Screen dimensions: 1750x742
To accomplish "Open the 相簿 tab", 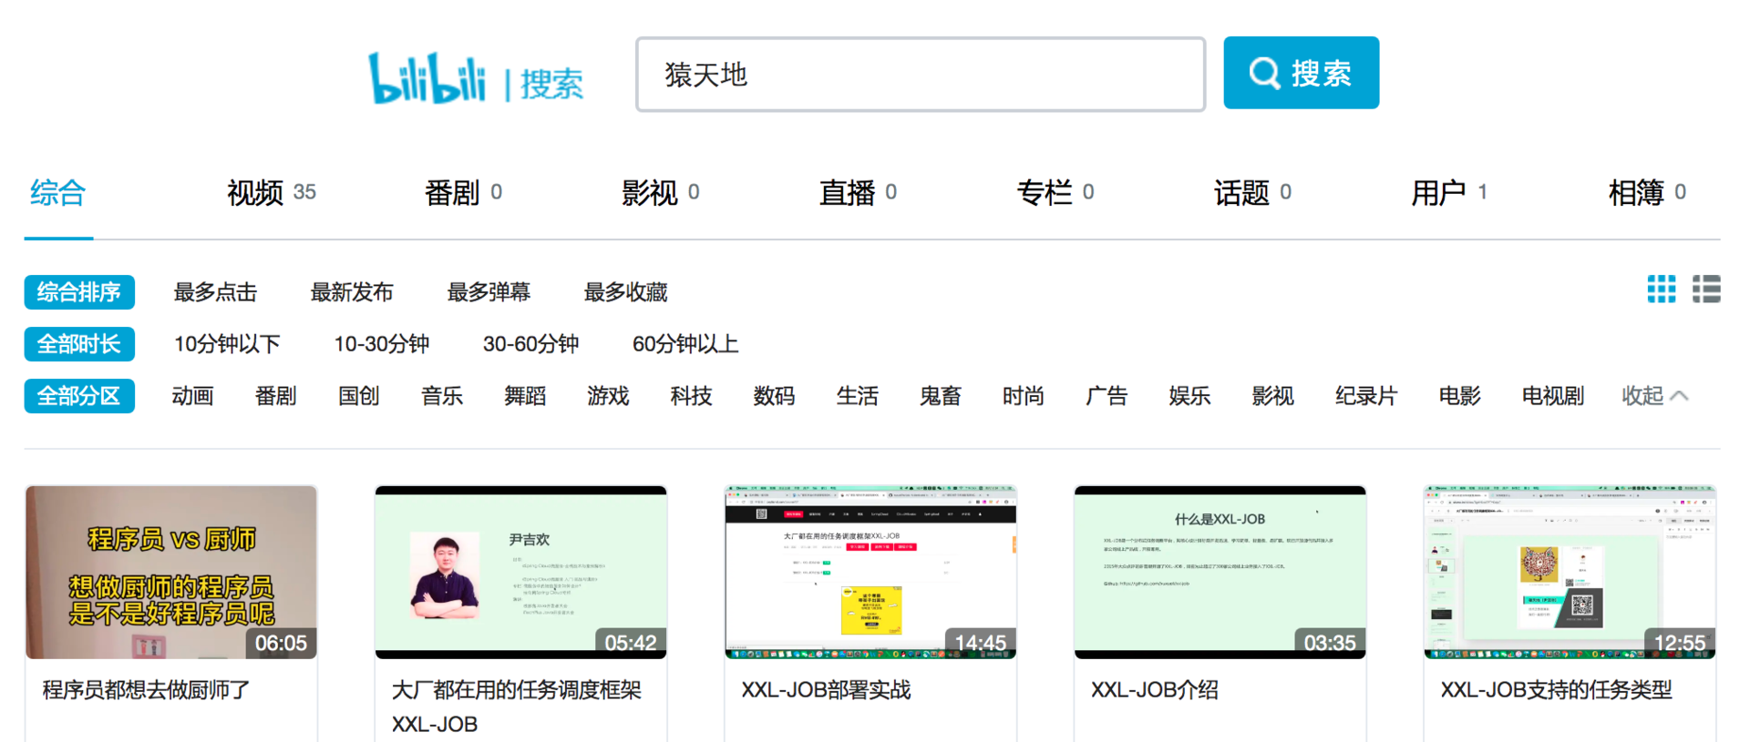I will (1647, 193).
